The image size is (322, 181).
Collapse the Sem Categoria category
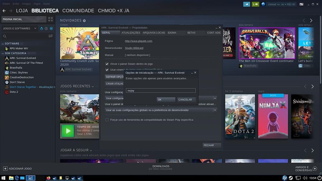[x=3, y=53]
